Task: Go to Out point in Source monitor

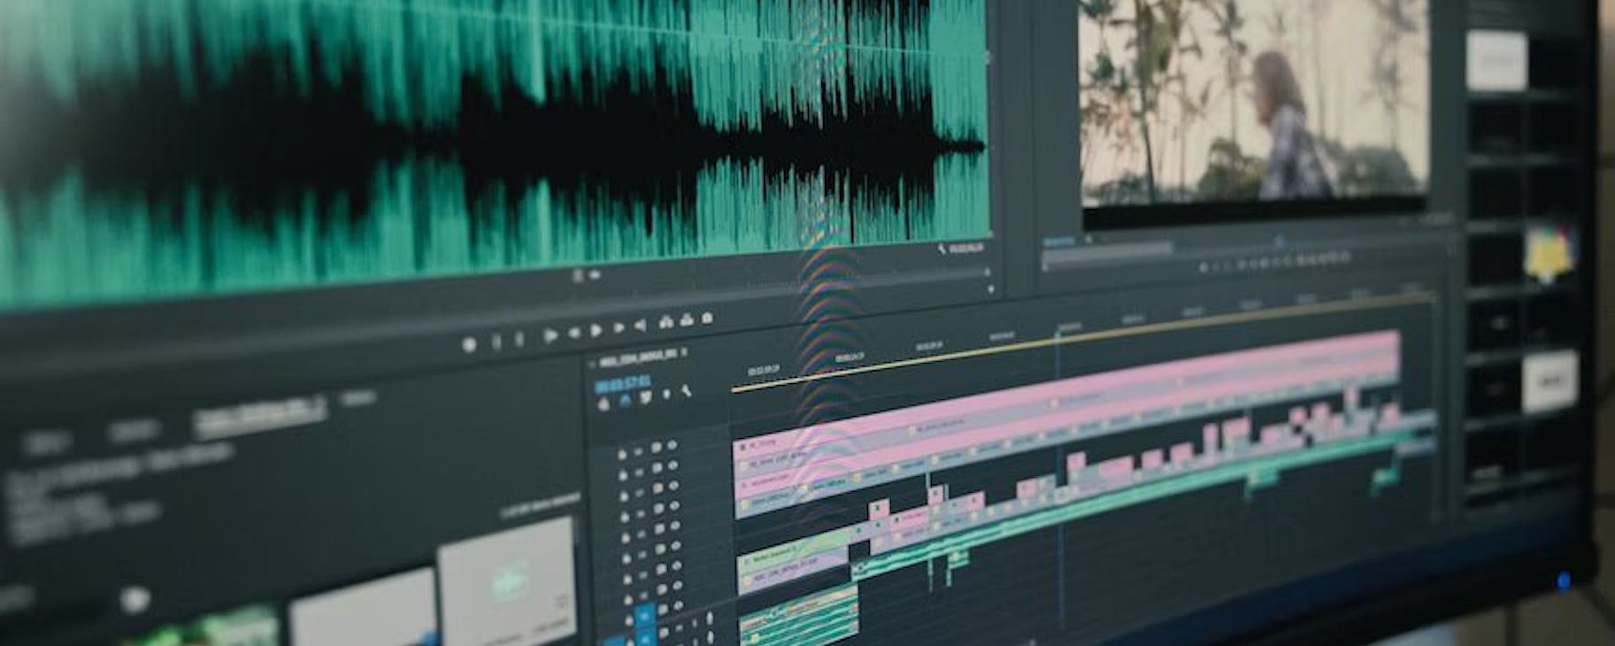Action: (641, 325)
